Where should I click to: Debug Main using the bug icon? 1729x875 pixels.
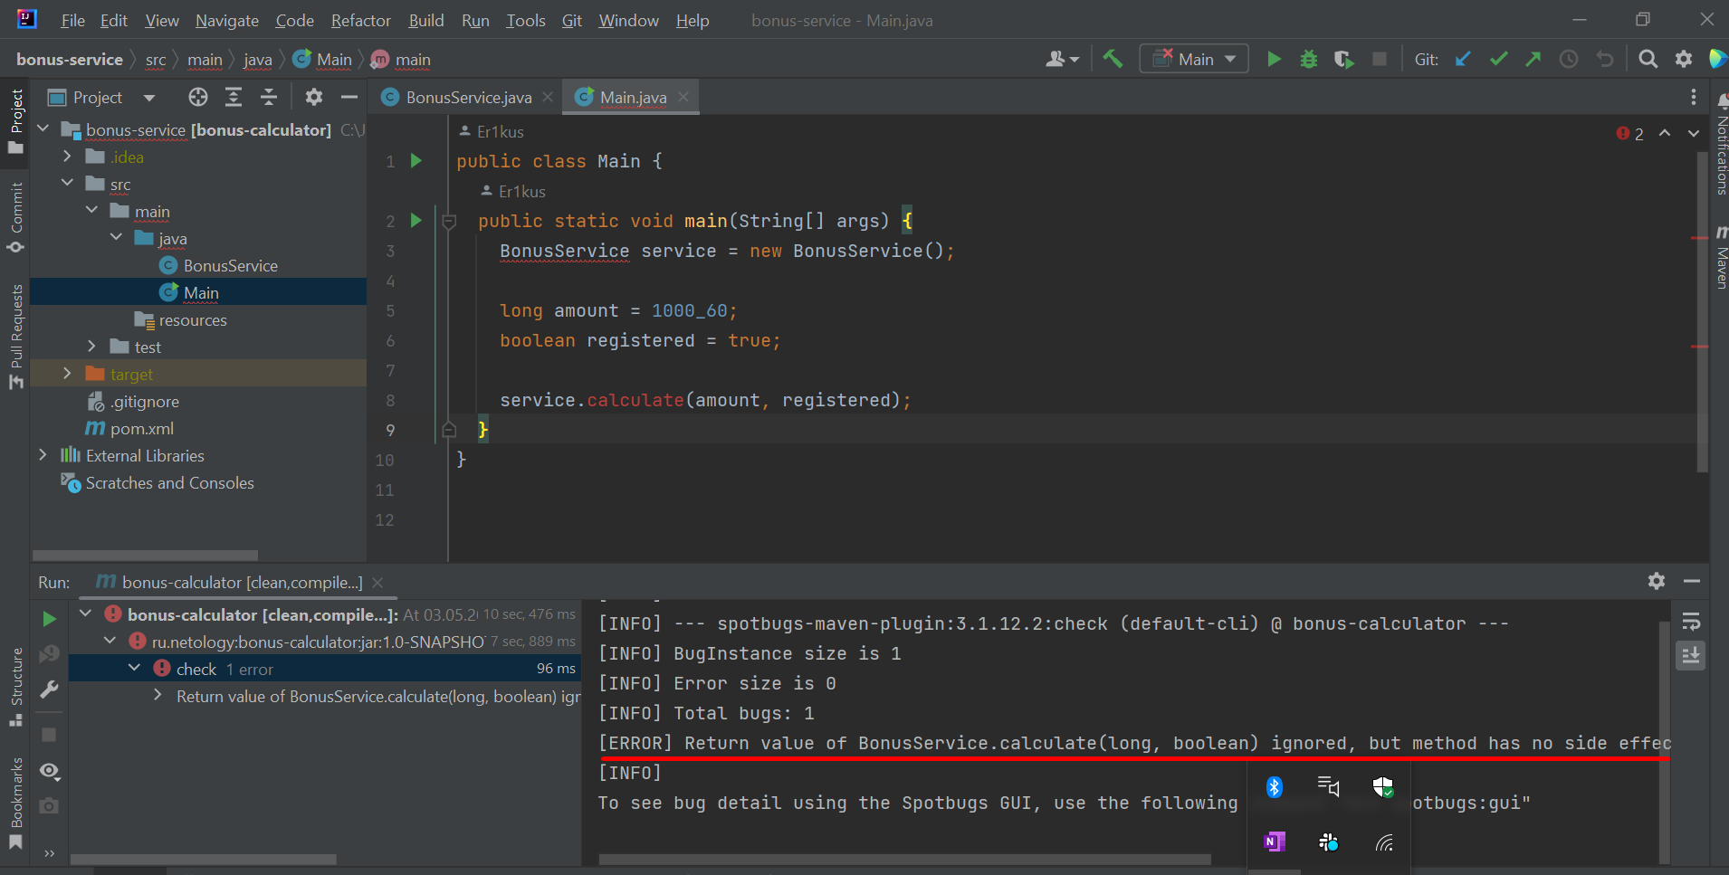coord(1310,58)
